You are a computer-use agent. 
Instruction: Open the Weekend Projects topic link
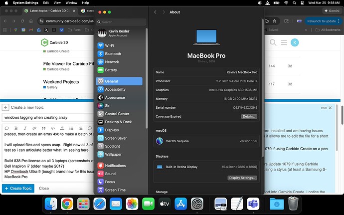(61, 82)
